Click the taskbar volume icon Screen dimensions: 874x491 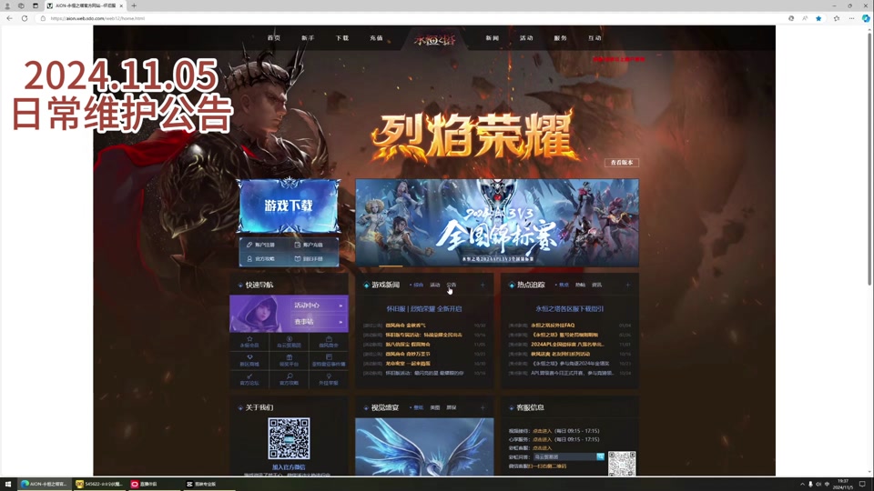pyautogui.click(x=818, y=485)
